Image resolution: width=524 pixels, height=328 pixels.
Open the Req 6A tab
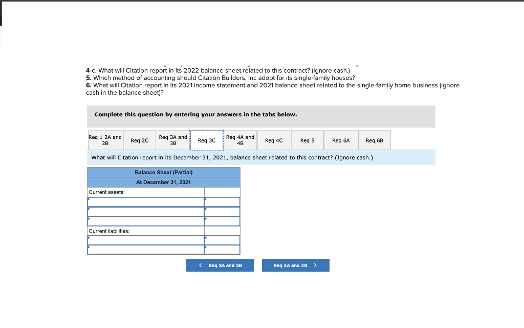tap(340, 140)
